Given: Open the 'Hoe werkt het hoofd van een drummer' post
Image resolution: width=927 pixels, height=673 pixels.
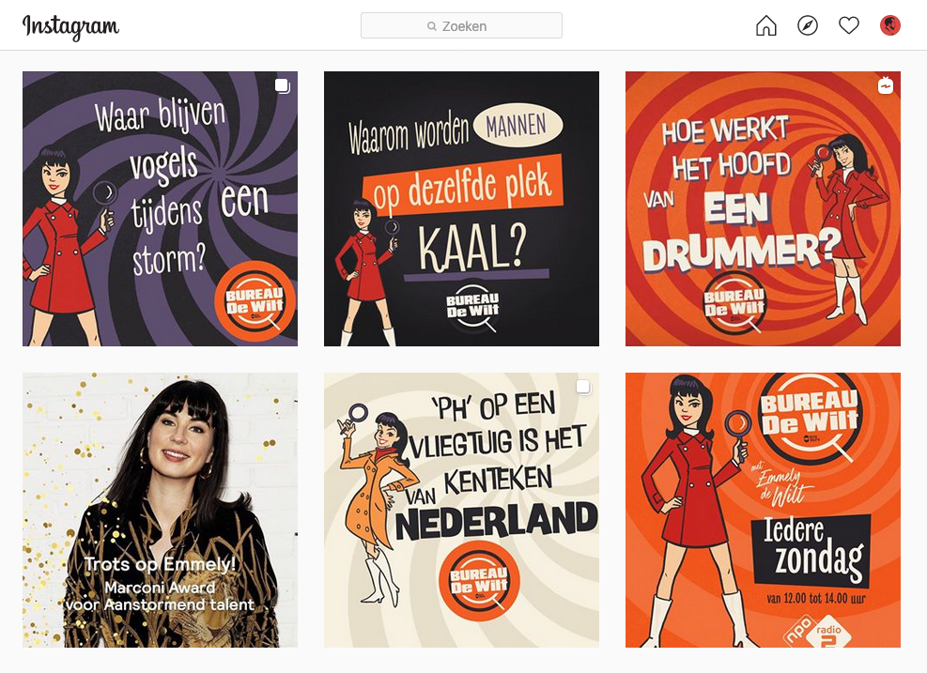Looking at the screenshot, I should (764, 208).
